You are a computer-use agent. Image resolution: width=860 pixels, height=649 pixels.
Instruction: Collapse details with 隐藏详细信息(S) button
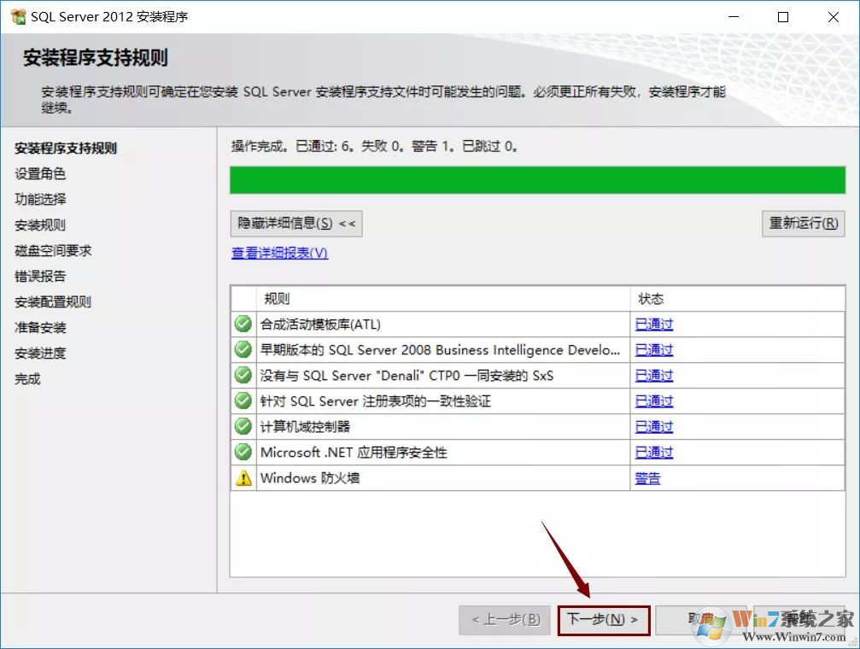pos(296,223)
